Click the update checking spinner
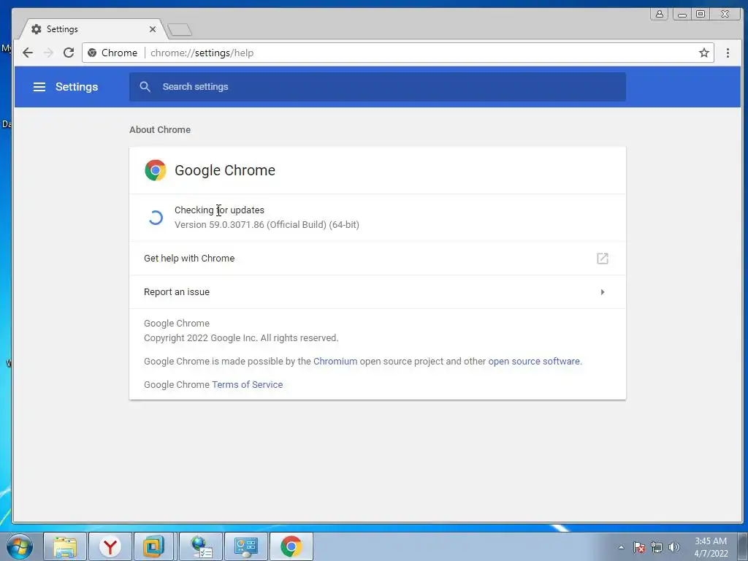748x561 pixels. tap(155, 218)
